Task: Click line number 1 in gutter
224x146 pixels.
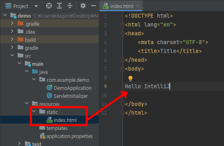Action: 105,16
